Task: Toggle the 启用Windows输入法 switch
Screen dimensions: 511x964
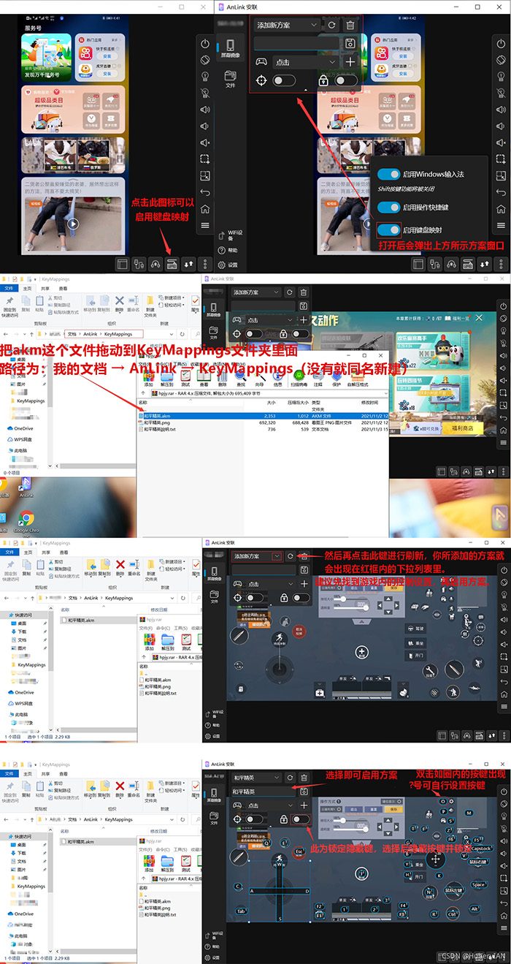Action: click(x=389, y=174)
